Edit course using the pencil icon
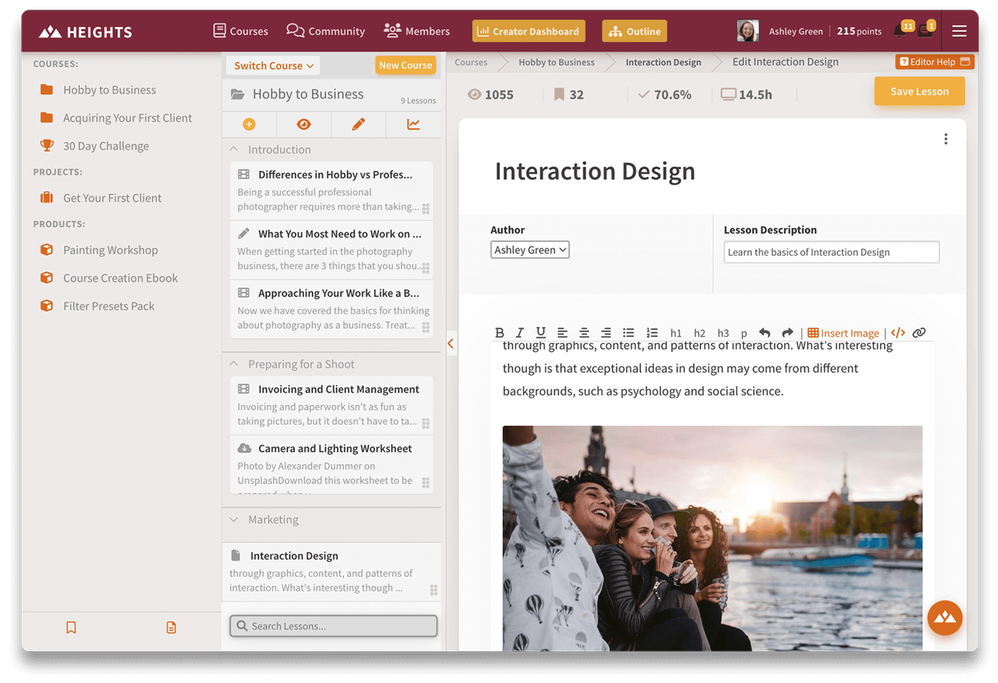998x683 pixels. [x=359, y=125]
